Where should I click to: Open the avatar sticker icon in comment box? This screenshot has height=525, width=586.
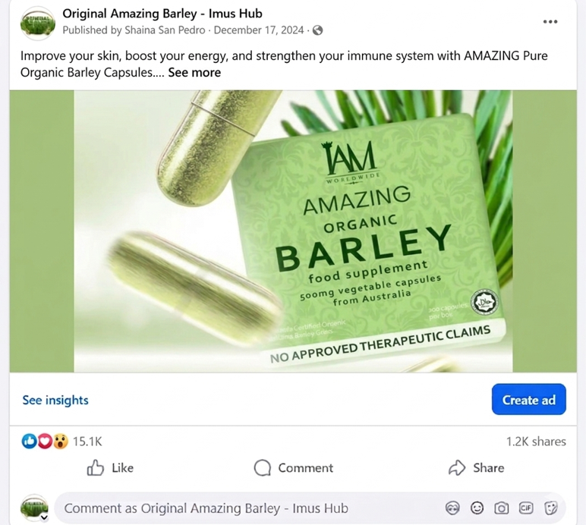[x=452, y=508]
